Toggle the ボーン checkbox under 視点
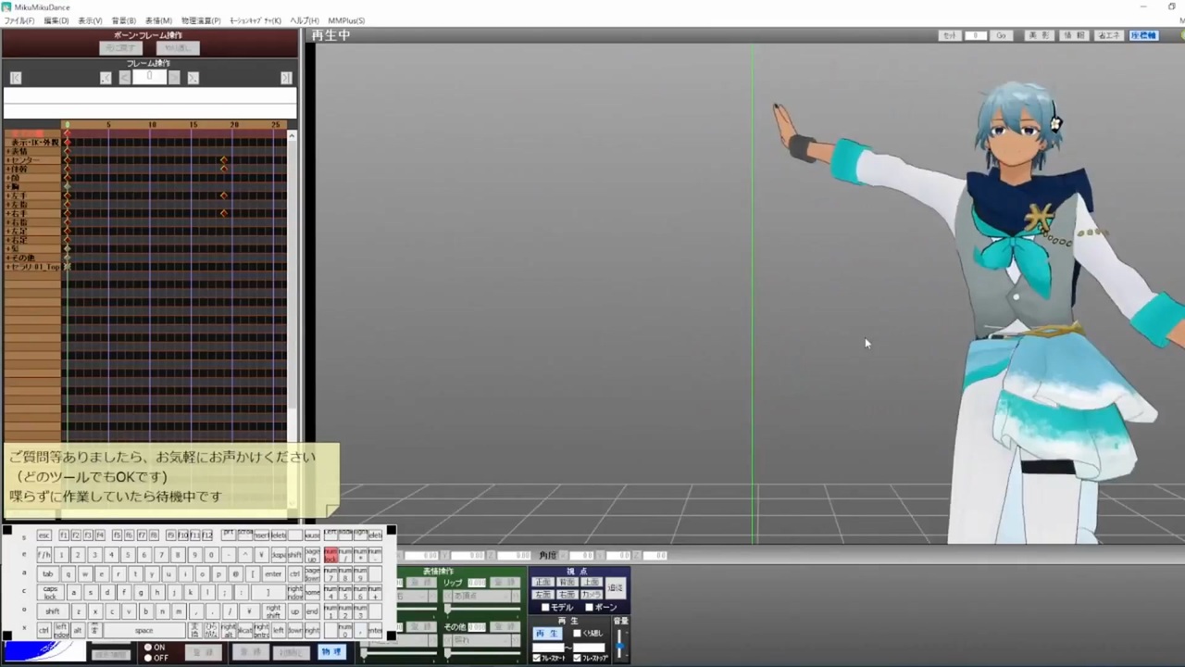The height and width of the screenshot is (667, 1185). pyautogui.click(x=589, y=608)
